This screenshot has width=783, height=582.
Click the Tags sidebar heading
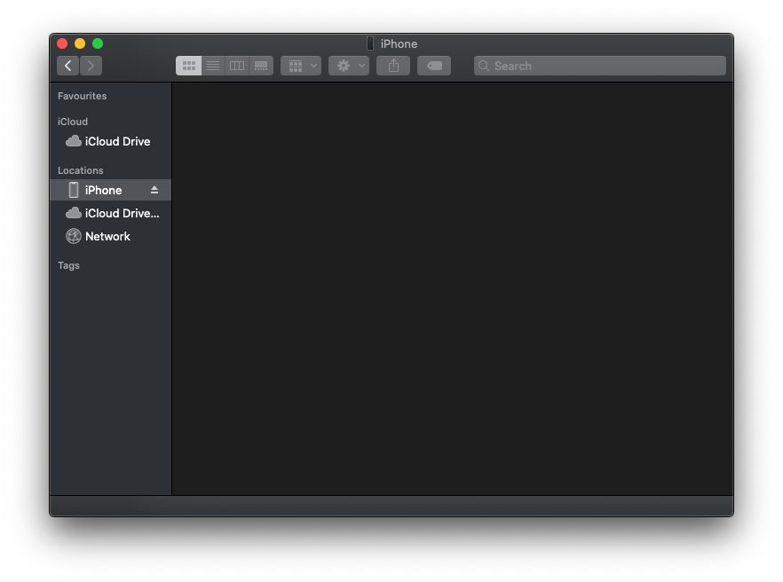click(x=68, y=265)
